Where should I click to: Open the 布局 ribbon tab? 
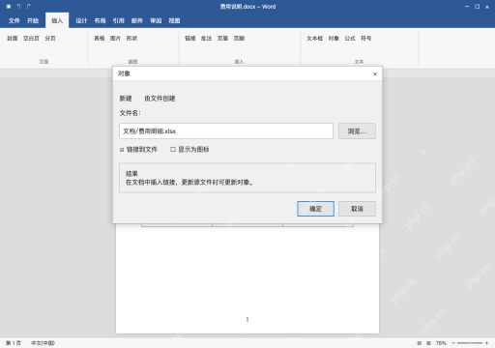click(x=100, y=20)
